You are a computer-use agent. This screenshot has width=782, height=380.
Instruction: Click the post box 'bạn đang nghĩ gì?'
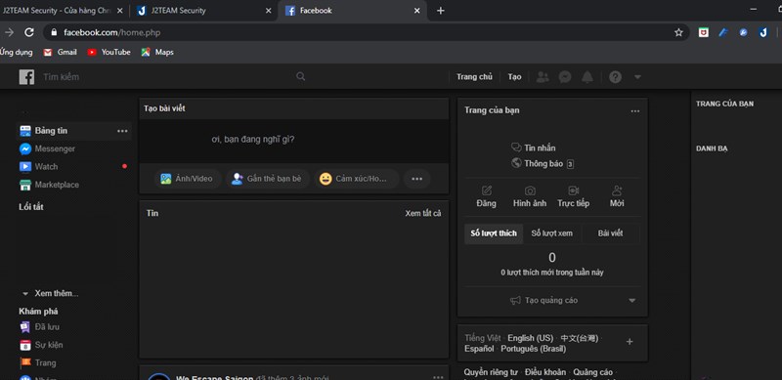pyautogui.click(x=294, y=140)
